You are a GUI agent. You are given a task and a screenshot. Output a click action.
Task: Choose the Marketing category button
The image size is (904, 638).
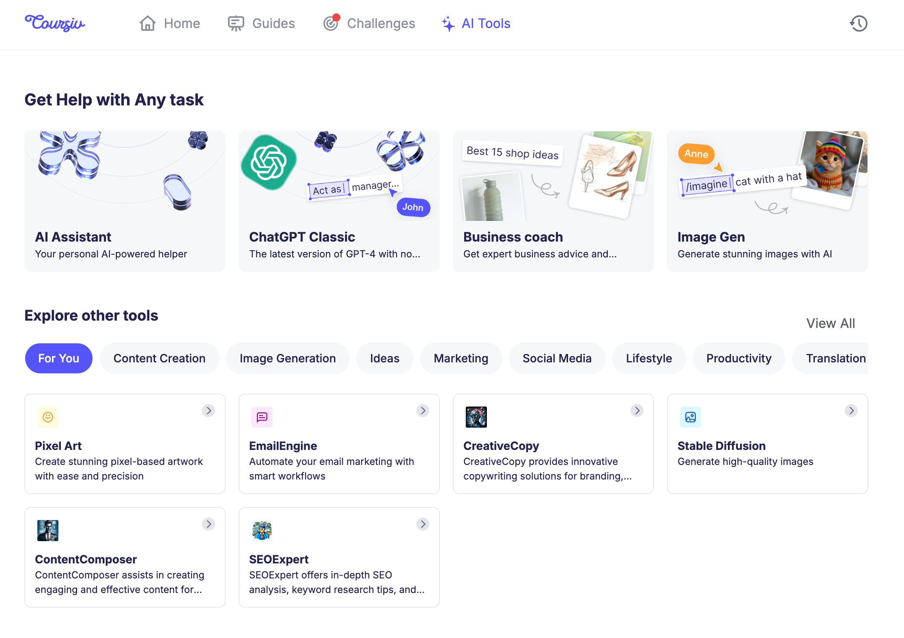click(461, 358)
